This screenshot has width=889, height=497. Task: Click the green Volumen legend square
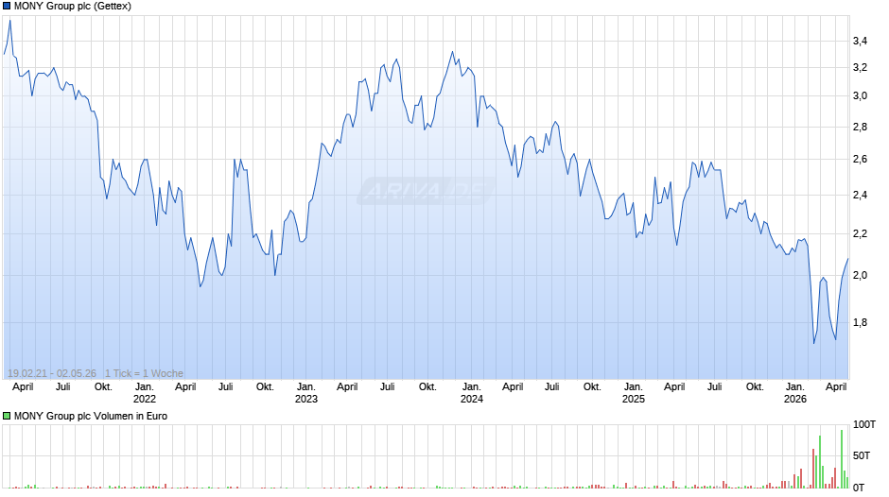coord(7,416)
